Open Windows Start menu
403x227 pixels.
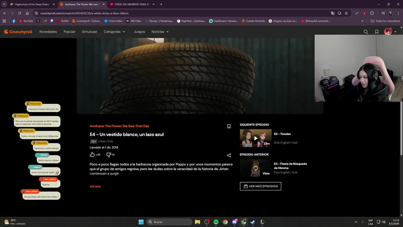[141, 222]
